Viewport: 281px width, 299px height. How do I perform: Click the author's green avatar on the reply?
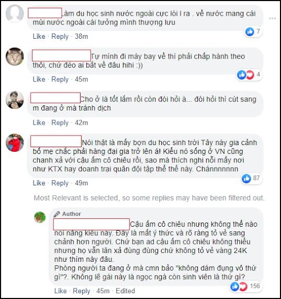point(40,217)
